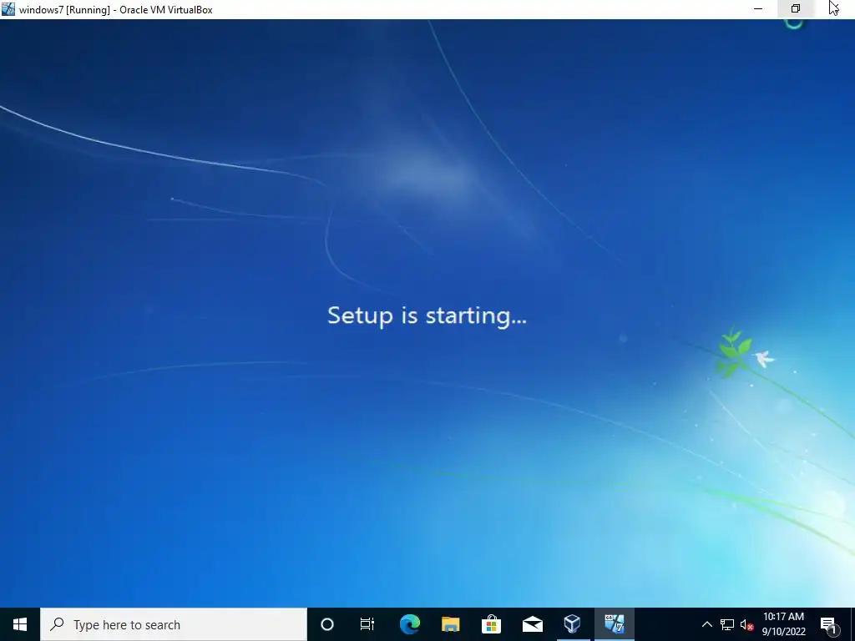The image size is (855, 641).
Task: Switch to VirtualBox Manager taskbar icon
Action: [573, 624]
